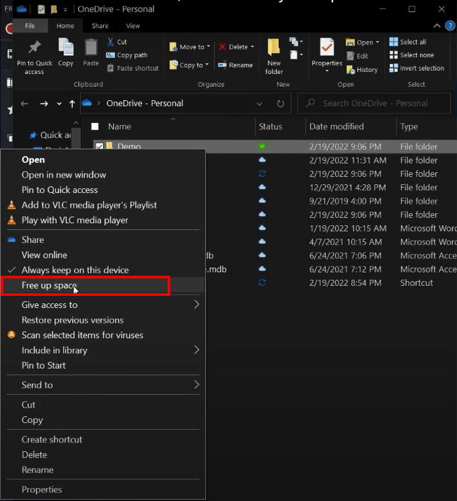Sort by the Name column header
The width and height of the screenshot is (457, 501).
click(120, 126)
